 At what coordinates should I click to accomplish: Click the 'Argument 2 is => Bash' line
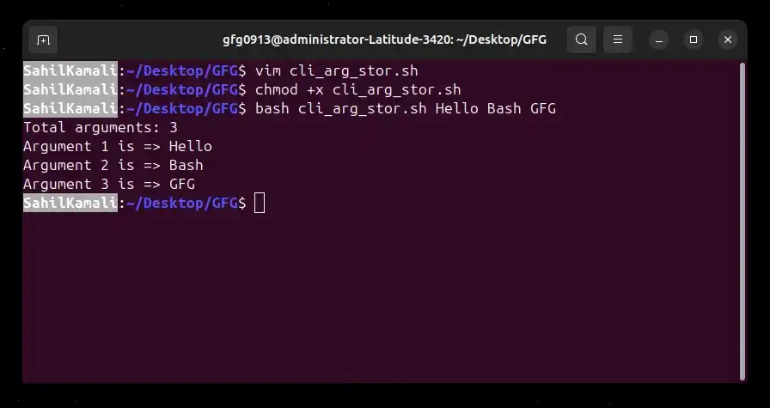pyautogui.click(x=113, y=166)
